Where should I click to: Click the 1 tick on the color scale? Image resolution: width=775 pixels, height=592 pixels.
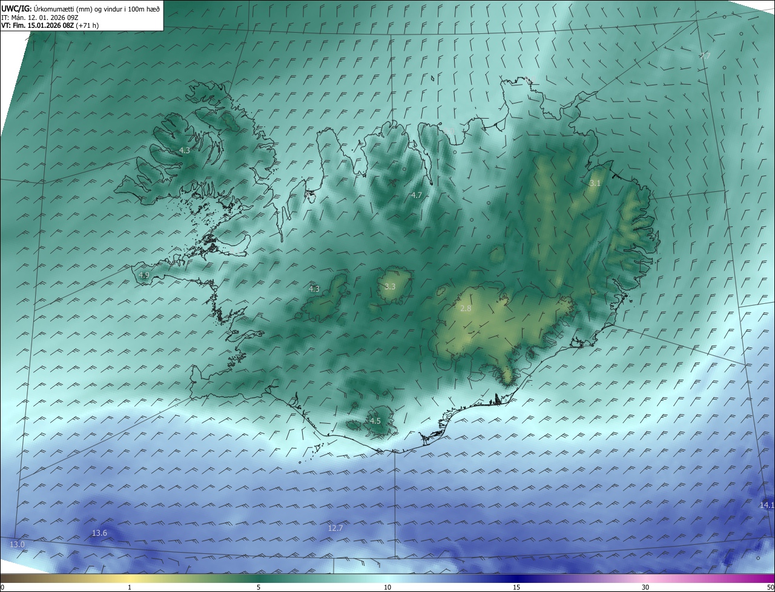pyautogui.click(x=130, y=587)
